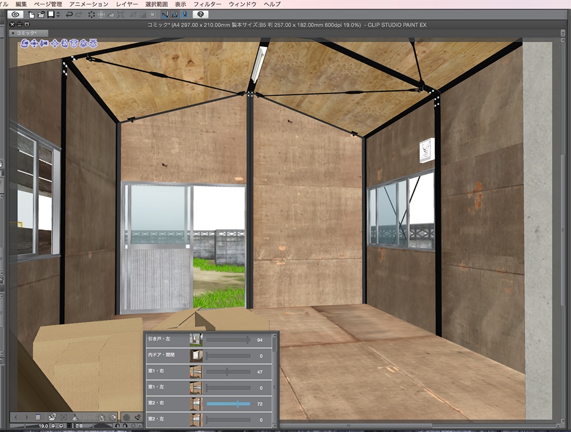The width and height of the screenshot is (571, 432).
Task: Select next 3D object in launcher
Action: [26, 417]
